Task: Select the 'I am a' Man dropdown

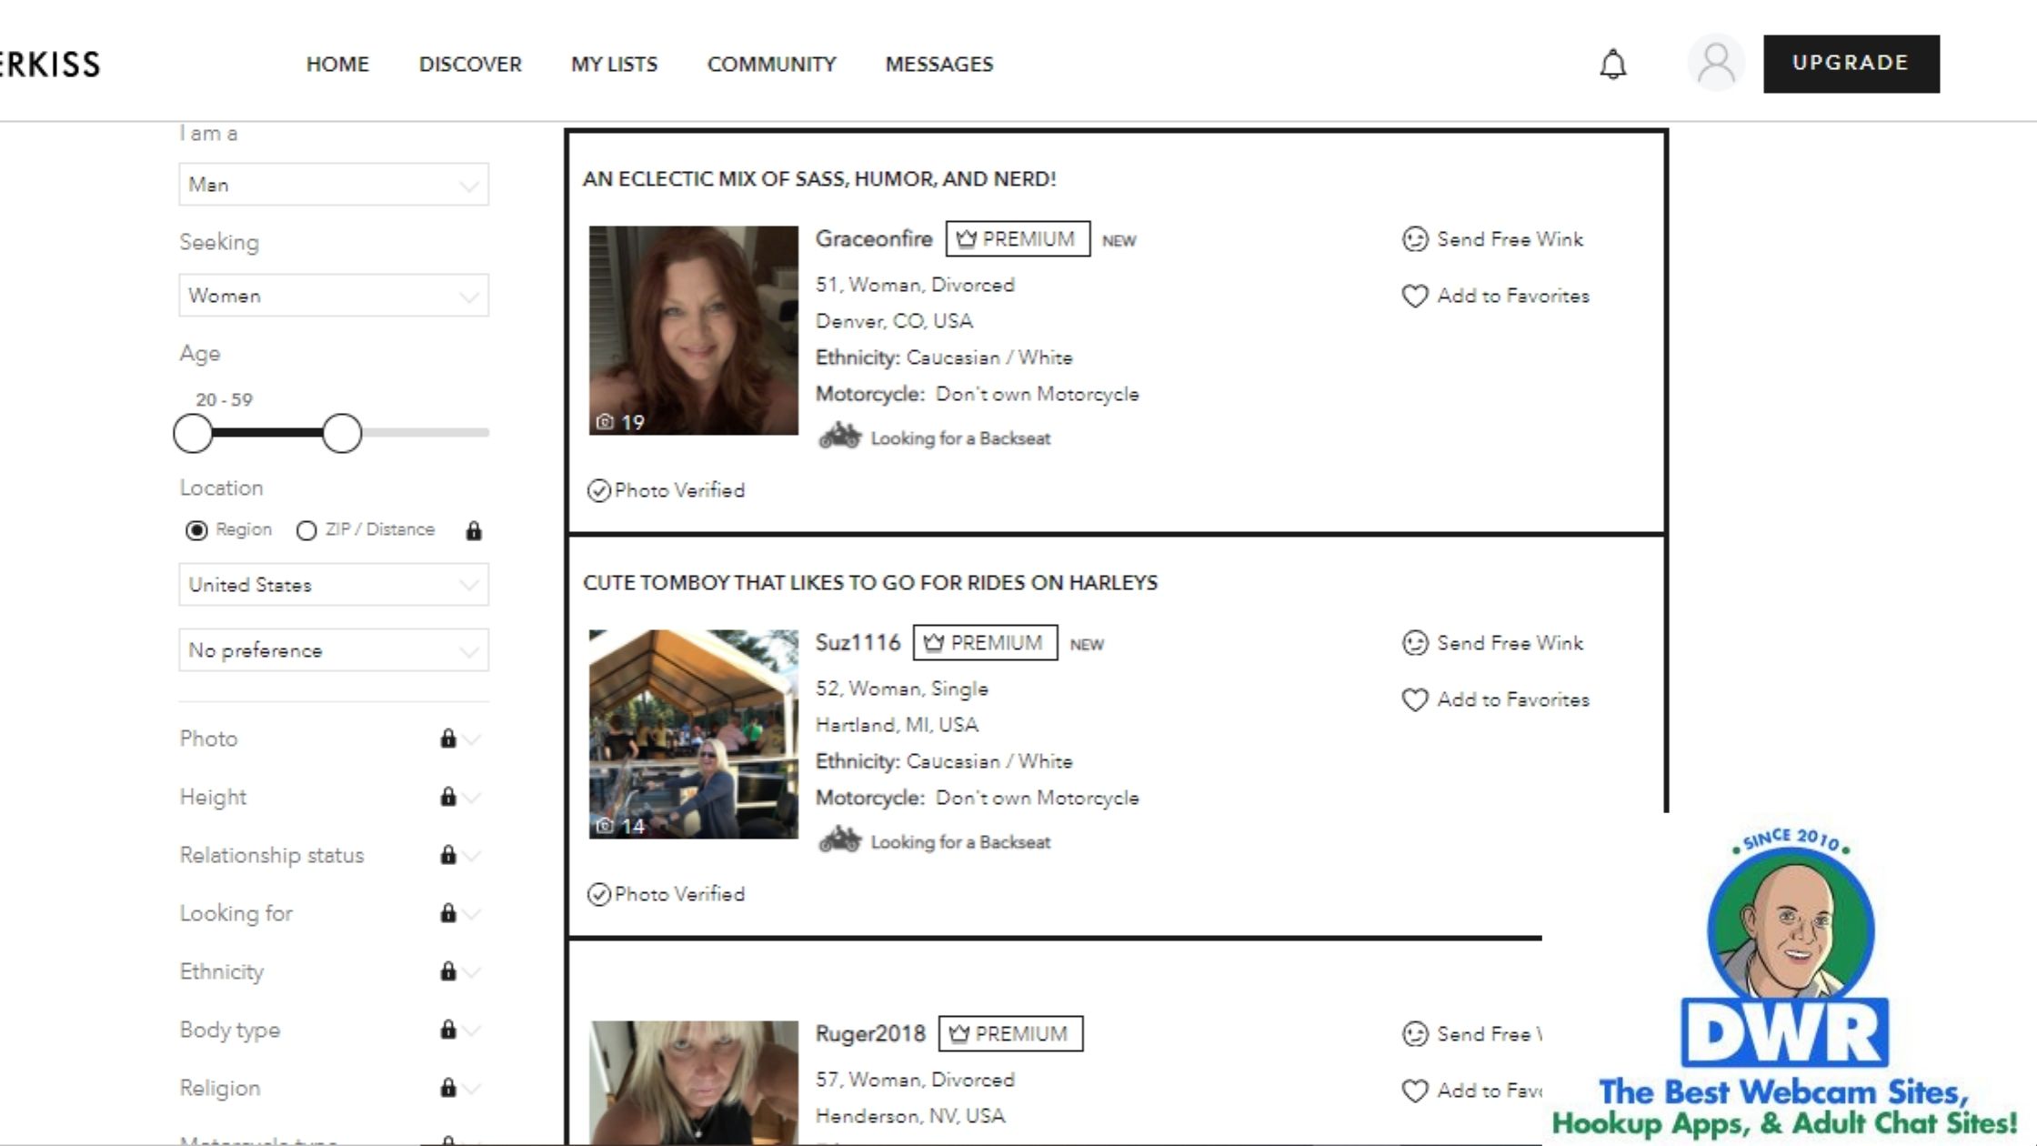Action: click(333, 184)
